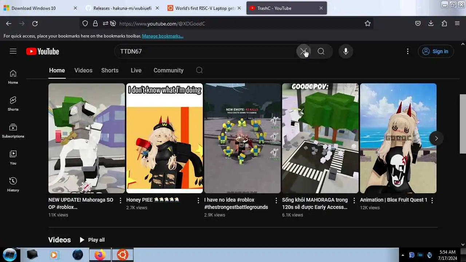466x262 pixels.
Task: Open options for I have no idea short
Action: point(276,201)
